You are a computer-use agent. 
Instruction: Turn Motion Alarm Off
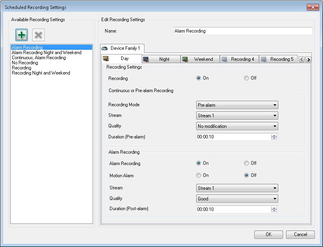click(246, 175)
